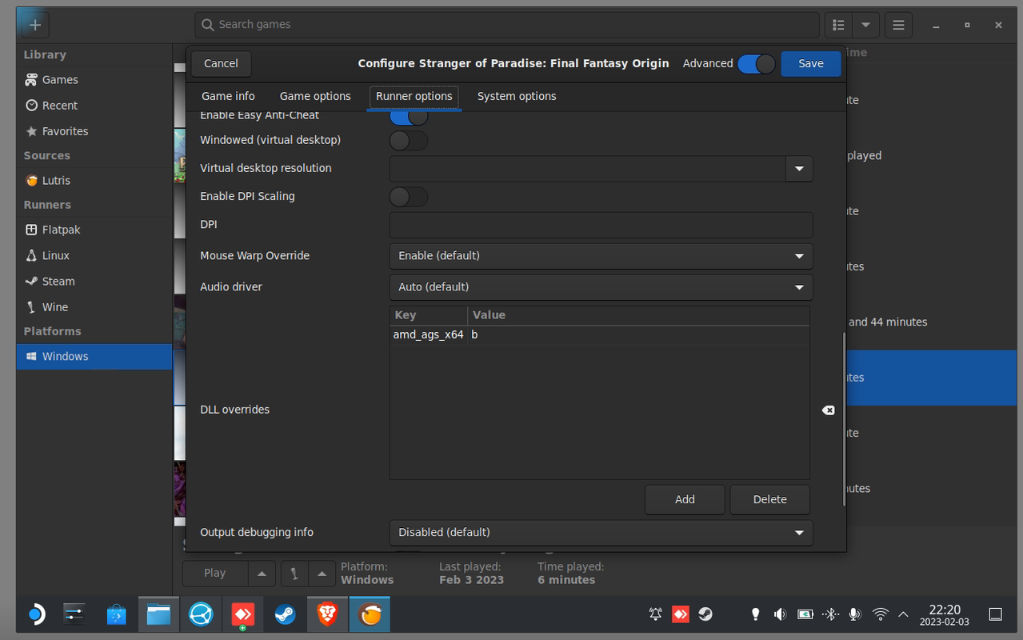Expand Virtual desktop resolution dropdown arrow
The width and height of the screenshot is (1023, 640).
pos(799,169)
